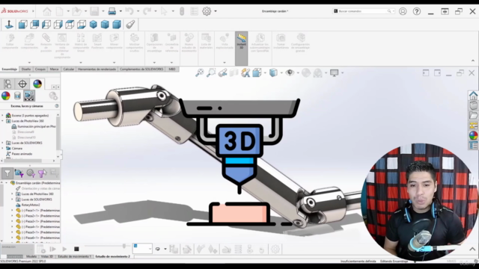This screenshot has width=479, height=269.
Task: Click the Options gear icon
Action: [207, 11]
